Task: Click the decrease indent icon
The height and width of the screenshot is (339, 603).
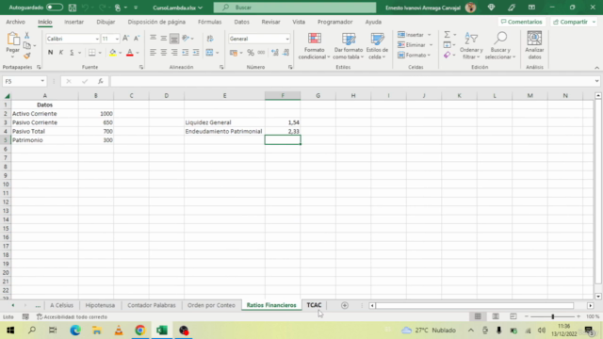Action: [x=186, y=53]
